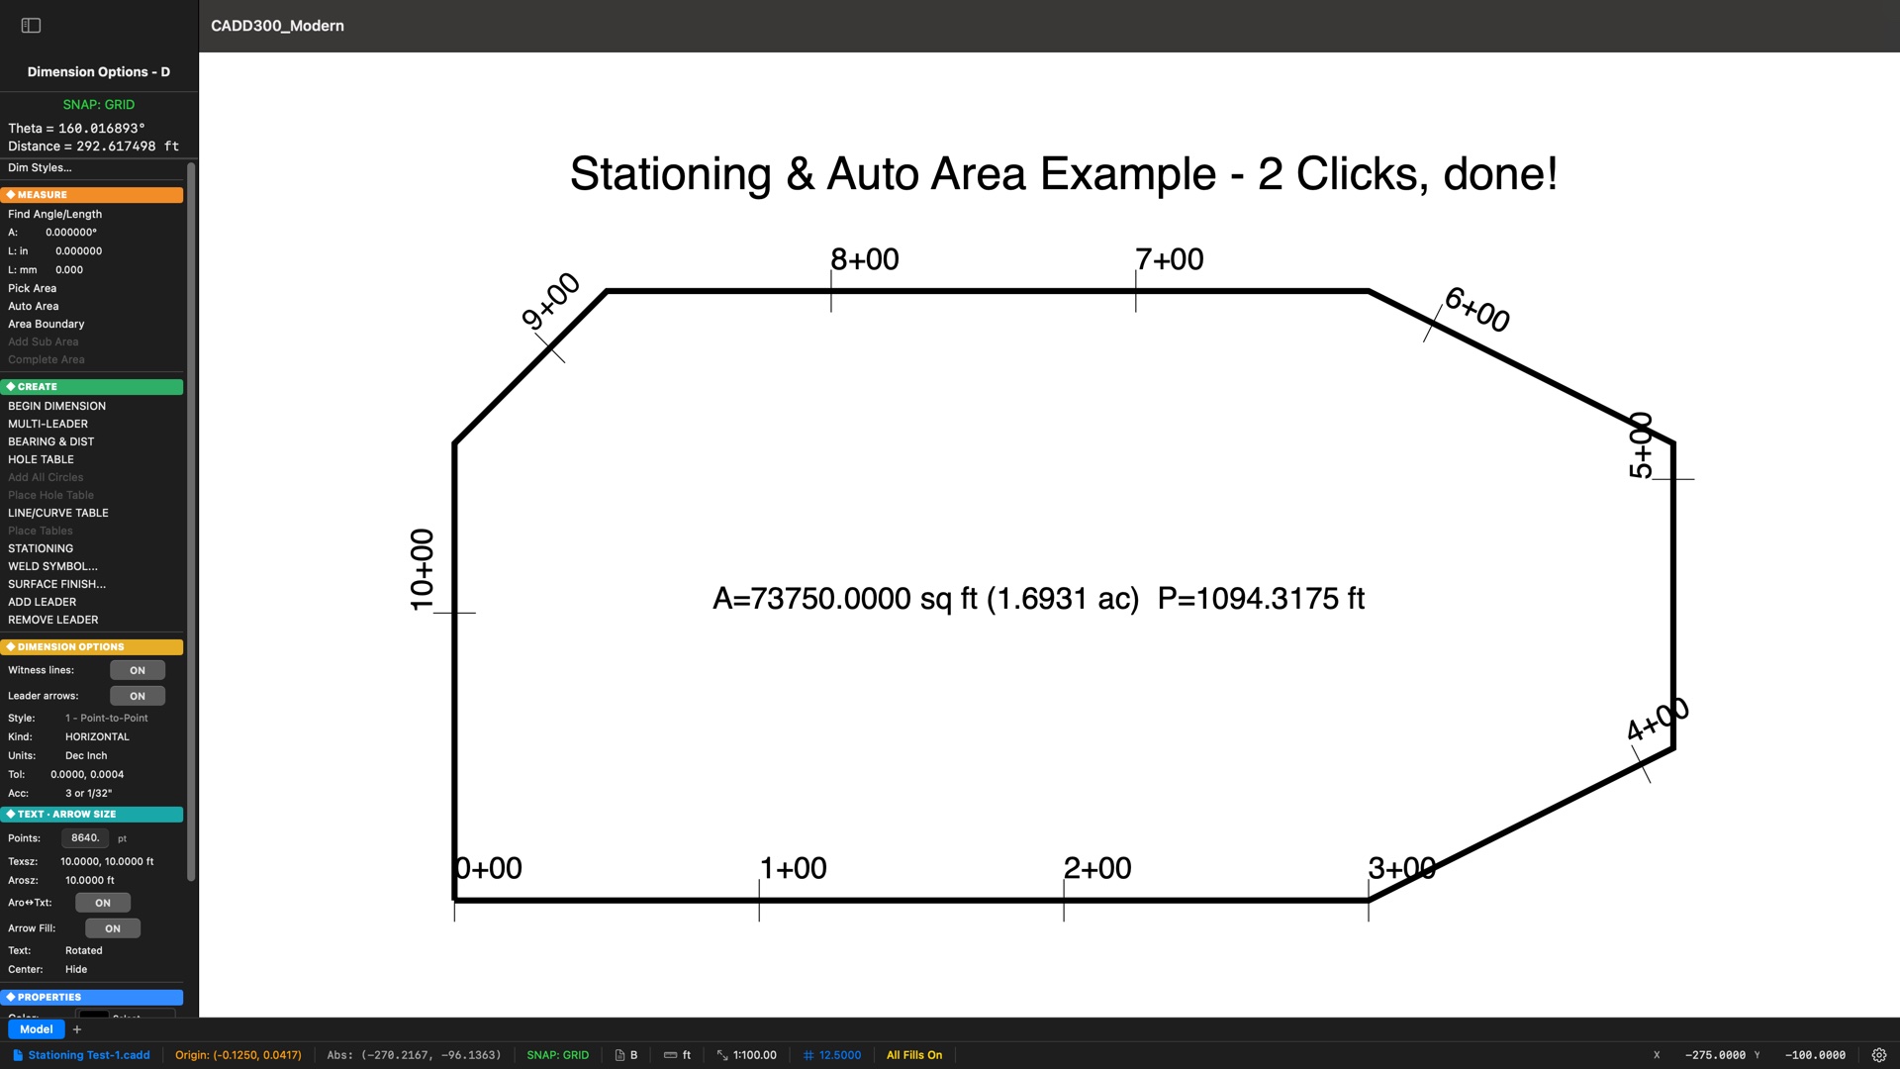Toggle the Aro↔Txt ON switch
The height and width of the screenshot is (1069, 1900).
click(103, 903)
